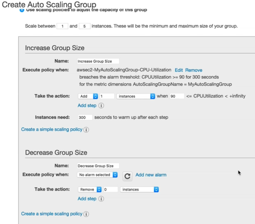This screenshot has height=224, width=255.
Task: Click Edit link for CPU alarm
Action: [179, 70]
